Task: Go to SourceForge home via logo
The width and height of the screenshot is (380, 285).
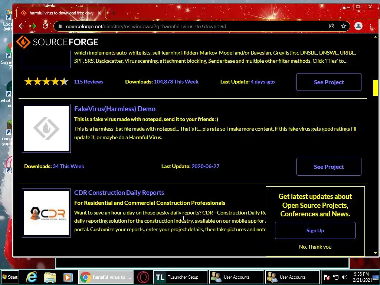Action: [x=57, y=42]
